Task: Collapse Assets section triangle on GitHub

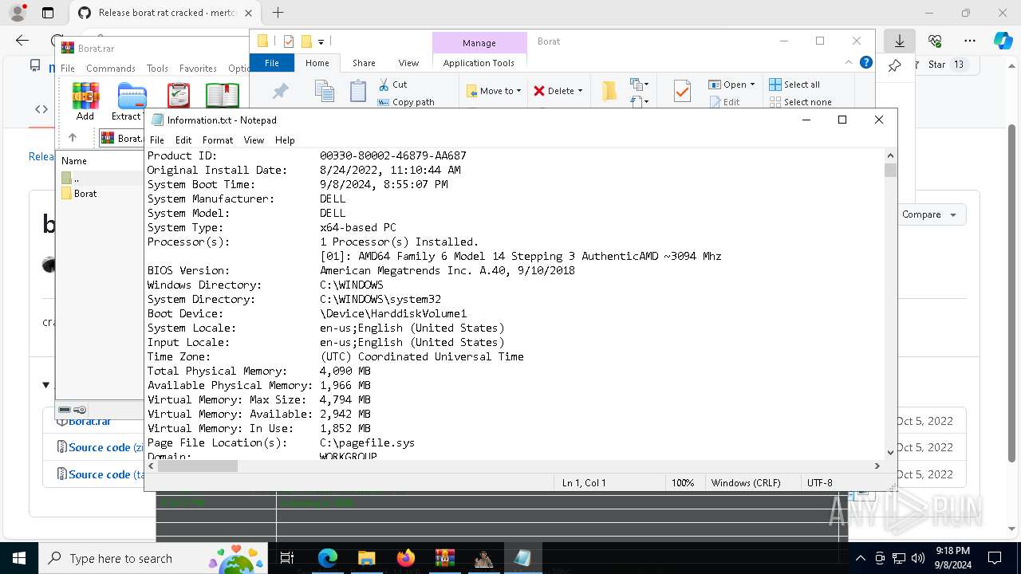Action: click(x=45, y=385)
